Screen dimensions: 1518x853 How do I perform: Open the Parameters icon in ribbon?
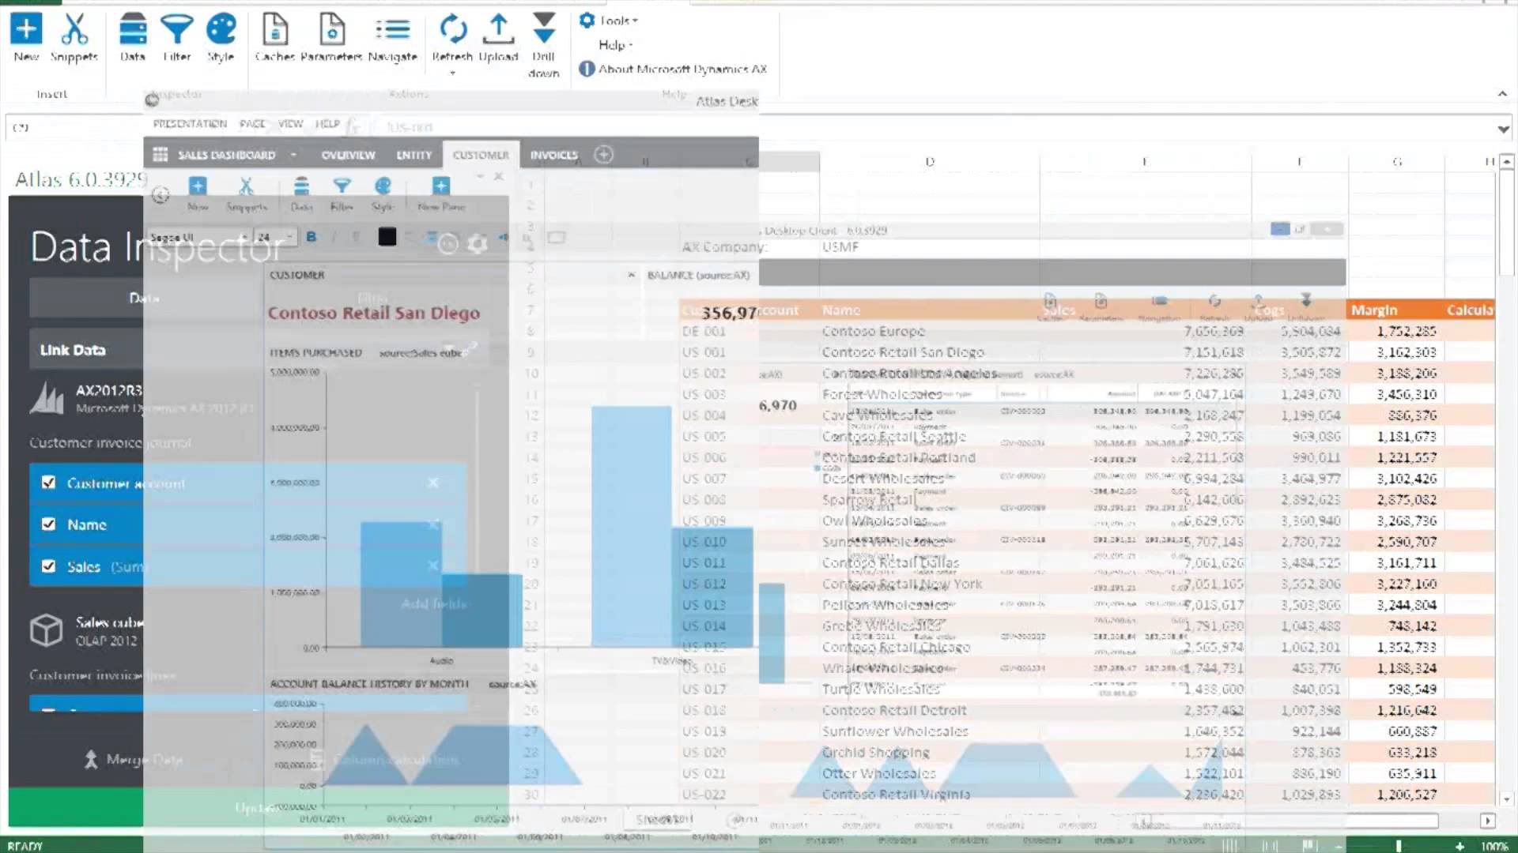pos(332,29)
